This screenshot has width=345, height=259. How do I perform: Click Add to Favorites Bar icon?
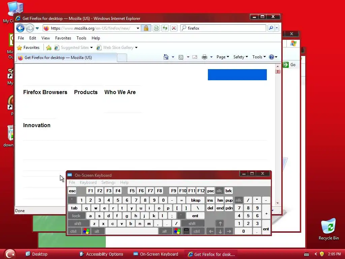49,48
